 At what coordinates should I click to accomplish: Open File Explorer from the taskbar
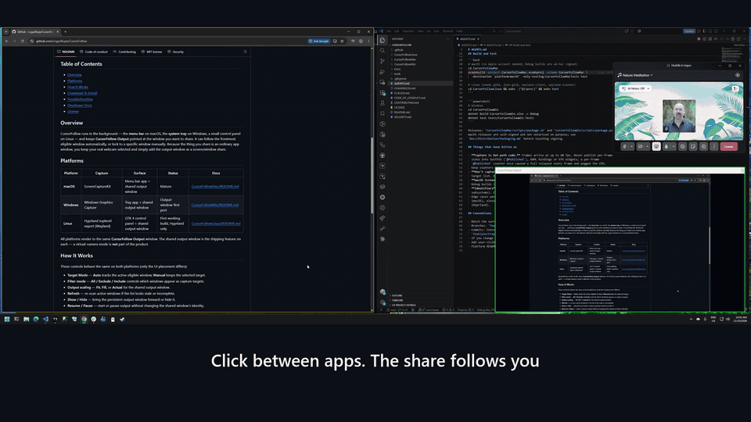(27, 319)
